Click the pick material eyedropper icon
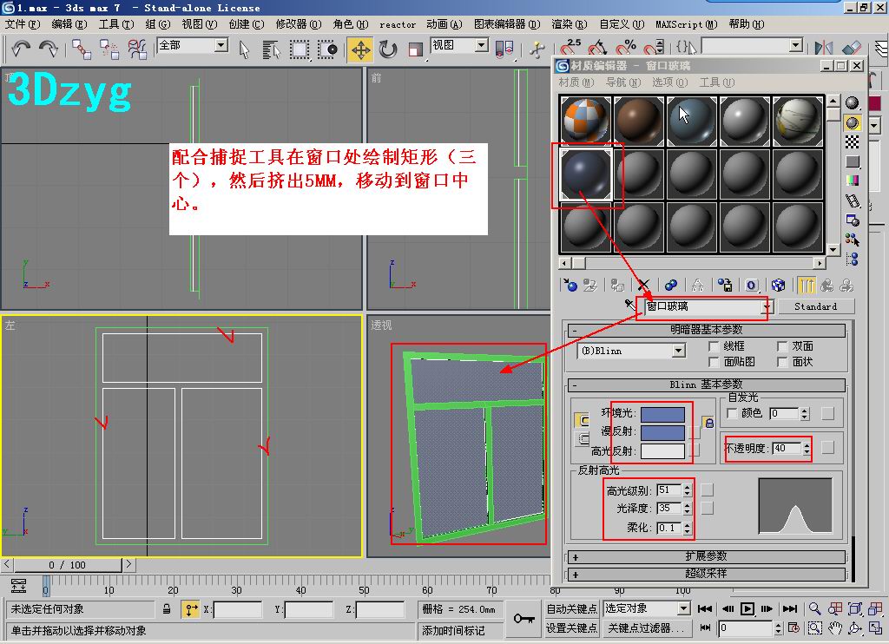The image size is (889, 644). coord(630,305)
